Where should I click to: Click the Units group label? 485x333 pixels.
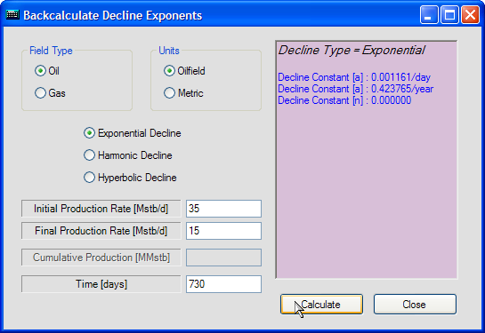pos(169,51)
